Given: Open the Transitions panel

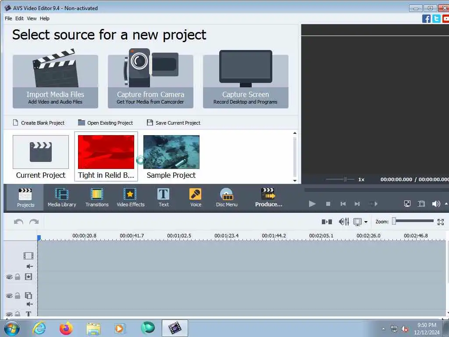Looking at the screenshot, I should tap(97, 197).
